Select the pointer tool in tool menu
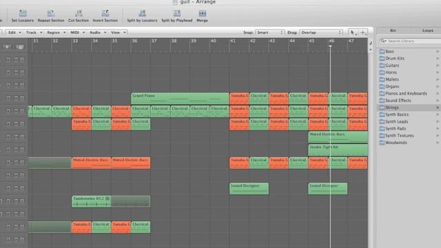441x248 pixels. pyautogui.click(x=353, y=32)
